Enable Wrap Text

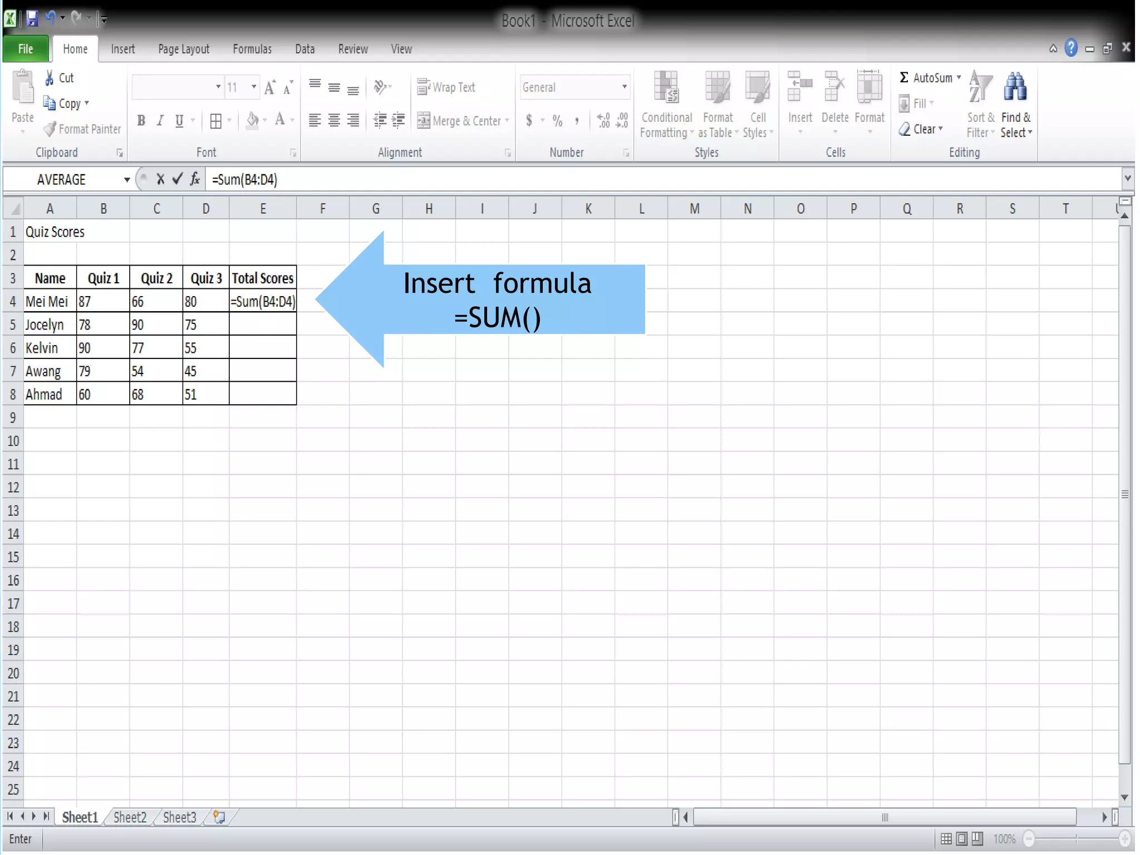click(x=446, y=87)
